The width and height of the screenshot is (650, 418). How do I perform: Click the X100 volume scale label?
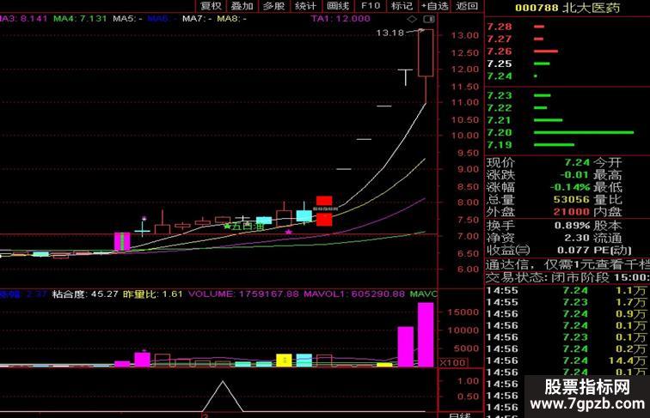click(453, 362)
